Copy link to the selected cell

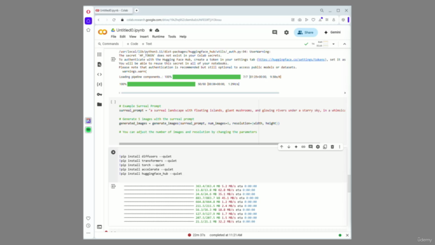[x=303, y=147]
